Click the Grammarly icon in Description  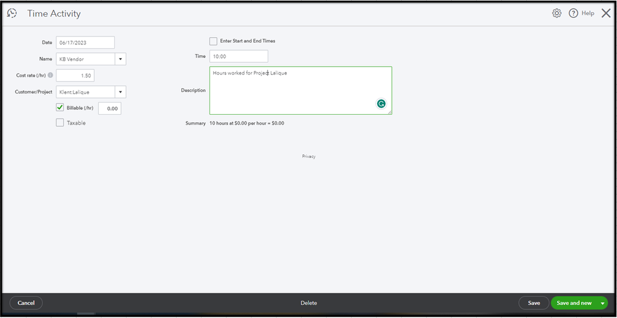pos(381,104)
